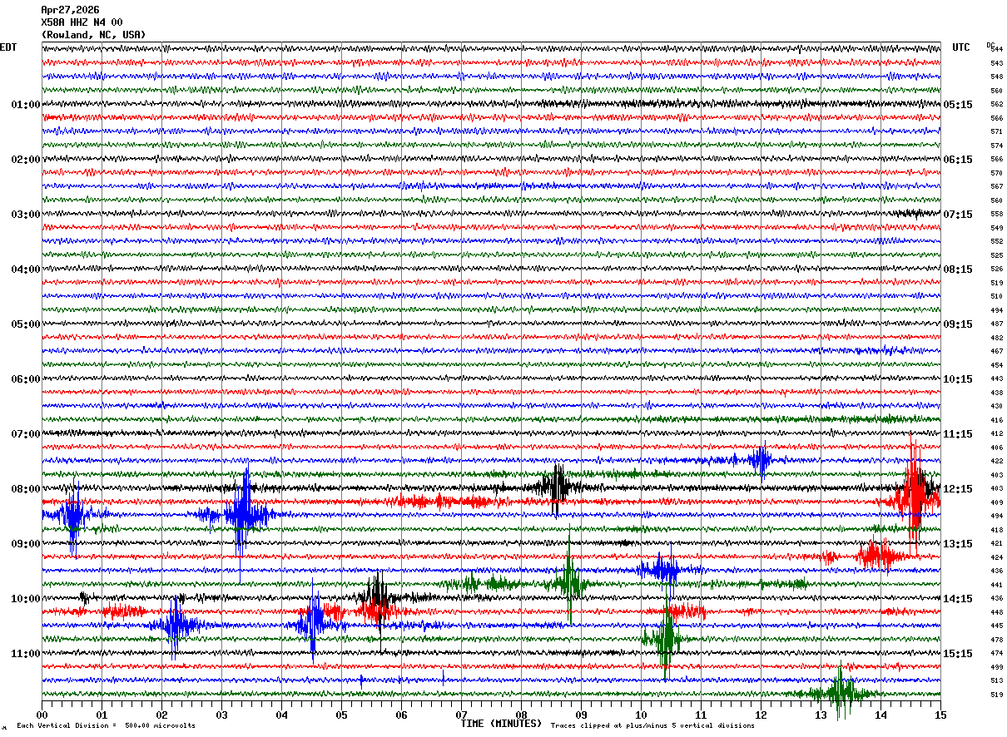The image size is (1007, 737).
Task: Select the x-axis minute tick label '15'
Action: (x=940, y=715)
